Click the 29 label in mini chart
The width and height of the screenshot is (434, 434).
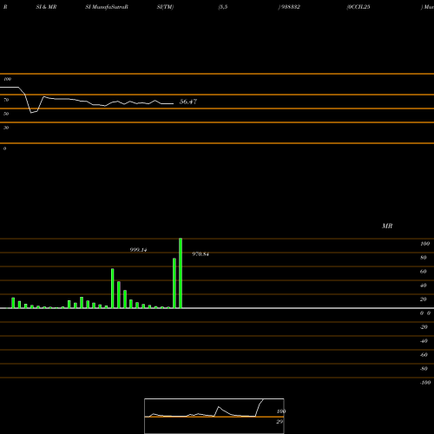[279, 422]
